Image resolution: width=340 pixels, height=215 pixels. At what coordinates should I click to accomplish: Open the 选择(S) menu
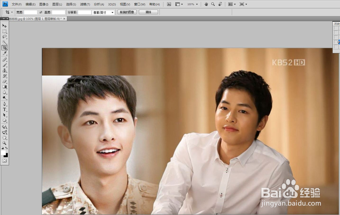point(71,4)
